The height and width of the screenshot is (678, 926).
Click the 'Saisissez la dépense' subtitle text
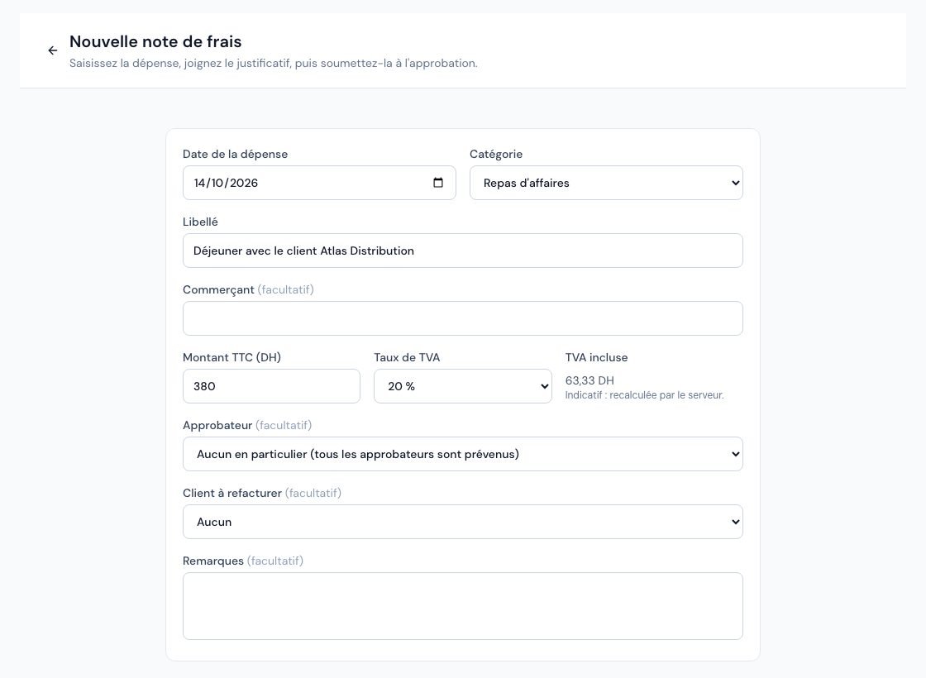[274, 63]
